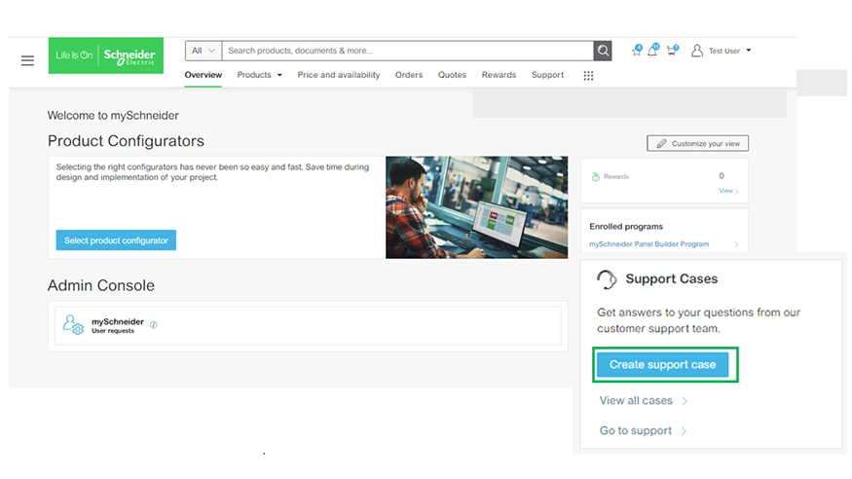Click the Enrolled programs label
Image resolution: width=852 pixels, height=479 pixels.
tap(626, 227)
